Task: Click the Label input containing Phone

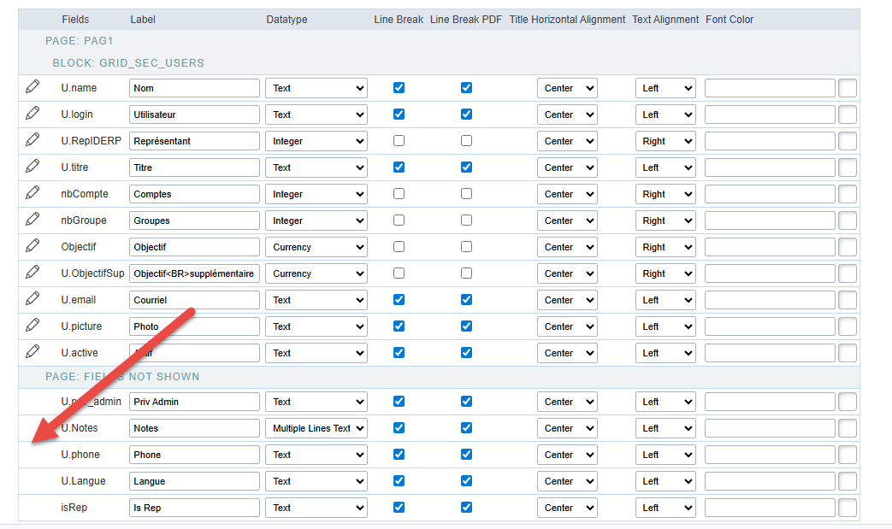Action: pyautogui.click(x=194, y=455)
